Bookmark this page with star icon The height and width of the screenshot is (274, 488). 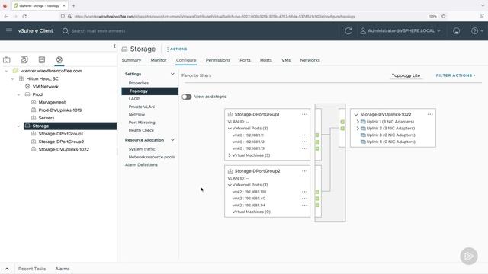click(444, 16)
